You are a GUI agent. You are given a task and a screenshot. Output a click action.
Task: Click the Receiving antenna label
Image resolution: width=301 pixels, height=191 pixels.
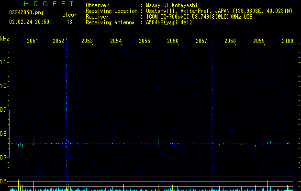[x=110, y=22]
